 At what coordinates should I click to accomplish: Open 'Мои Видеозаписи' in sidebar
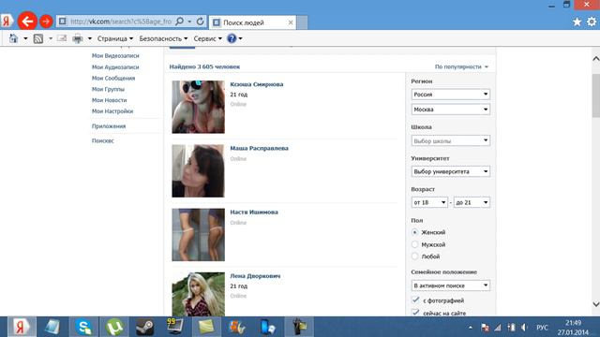[x=115, y=55]
